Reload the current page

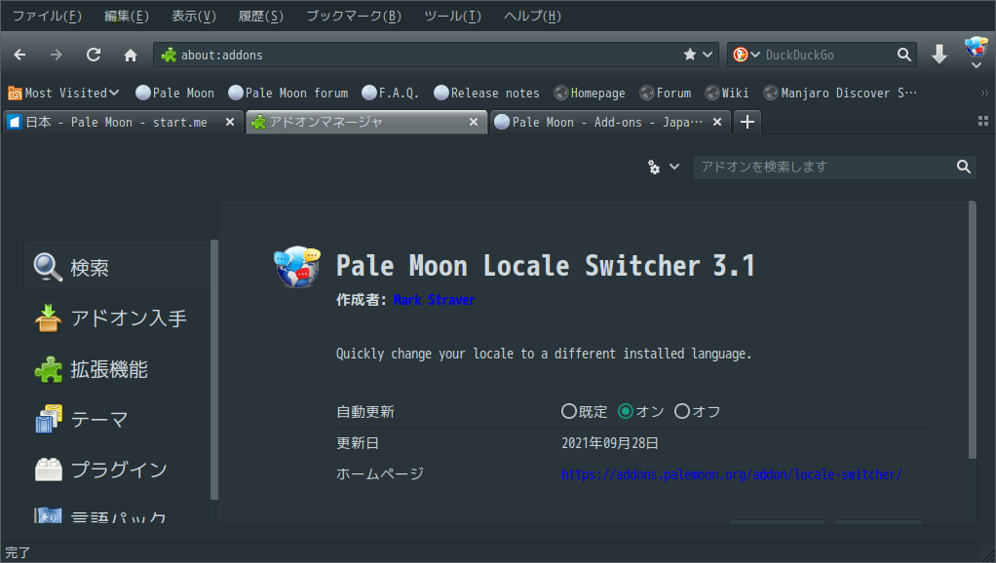[x=94, y=56]
